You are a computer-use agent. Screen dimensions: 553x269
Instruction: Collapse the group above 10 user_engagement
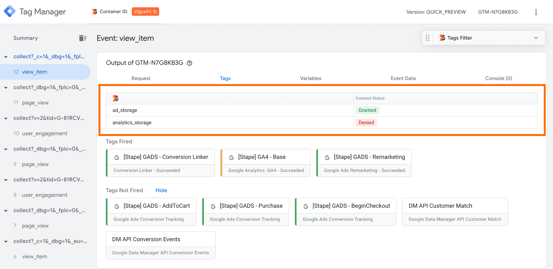pos(6,118)
